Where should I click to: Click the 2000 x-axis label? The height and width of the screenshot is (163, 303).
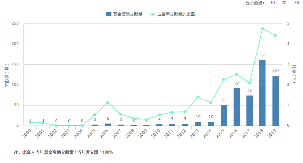[x=27, y=134]
